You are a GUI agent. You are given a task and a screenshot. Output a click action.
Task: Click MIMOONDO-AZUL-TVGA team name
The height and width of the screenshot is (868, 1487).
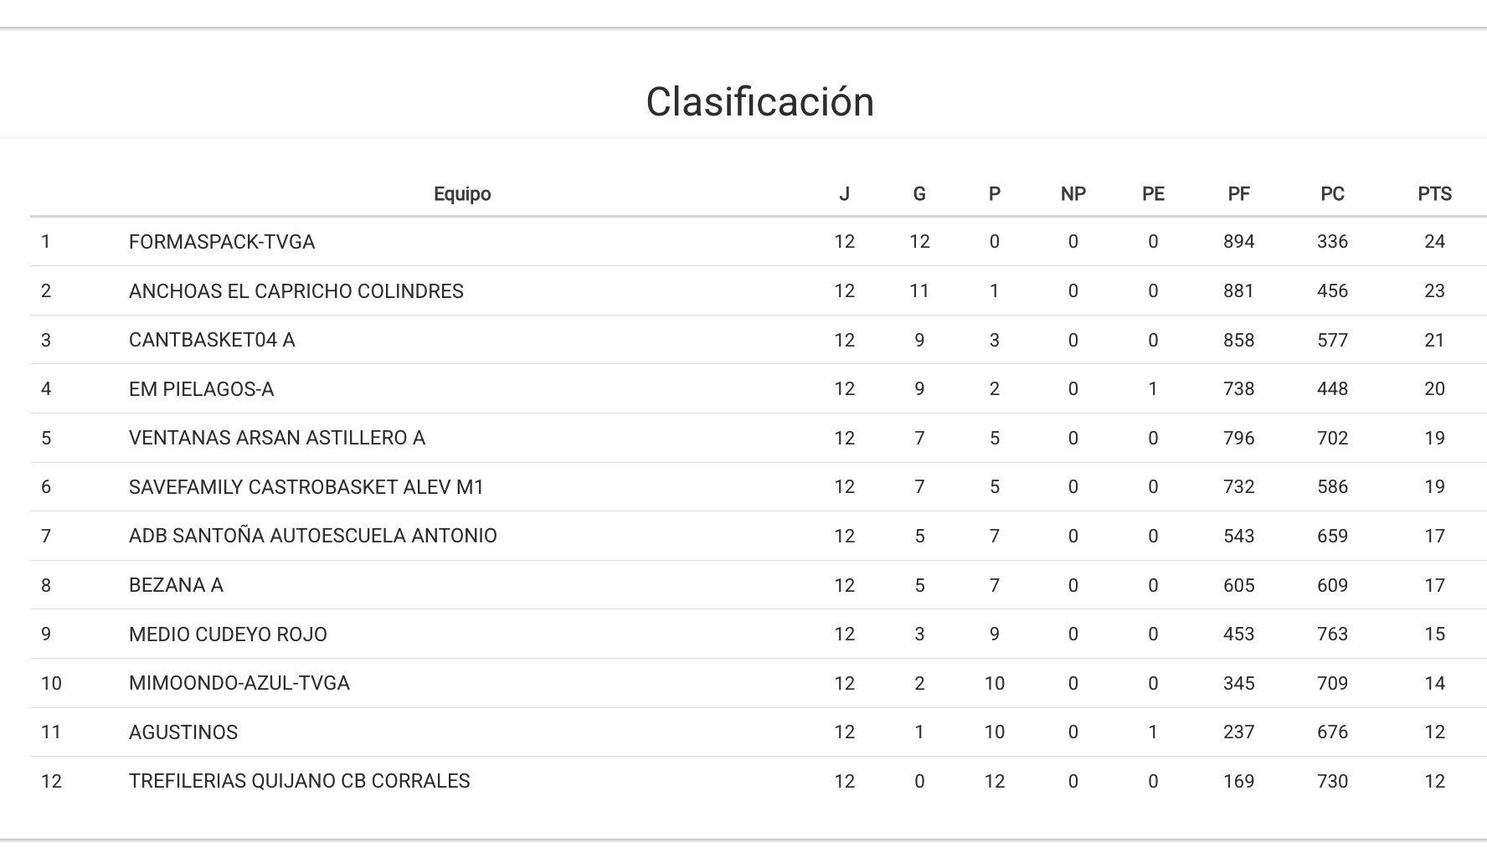[x=239, y=683]
